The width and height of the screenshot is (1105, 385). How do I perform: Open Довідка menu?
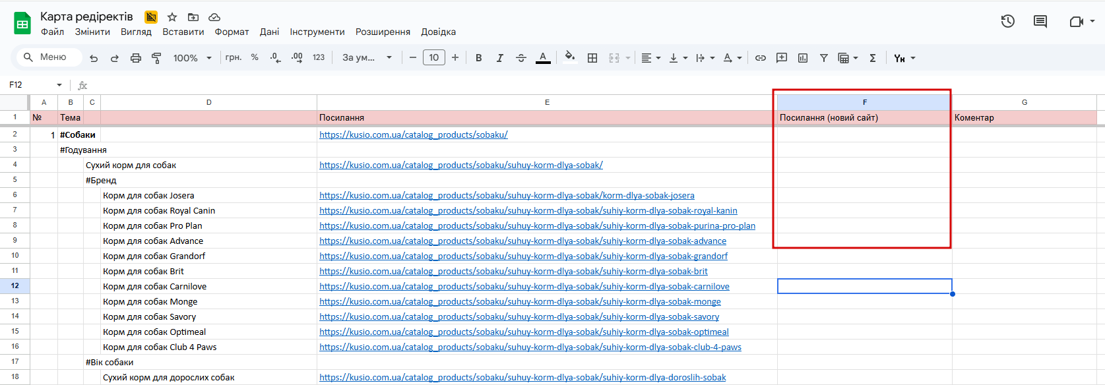pyautogui.click(x=439, y=32)
